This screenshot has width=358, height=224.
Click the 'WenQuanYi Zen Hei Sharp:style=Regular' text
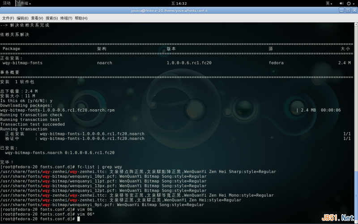[230, 172]
